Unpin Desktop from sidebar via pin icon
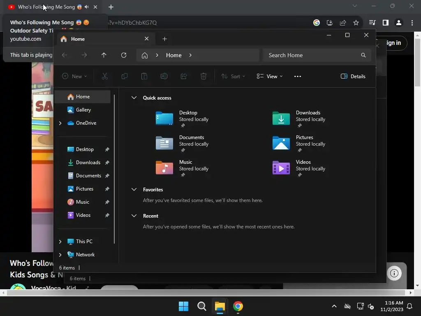This screenshot has width=421, height=316. tap(107, 149)
